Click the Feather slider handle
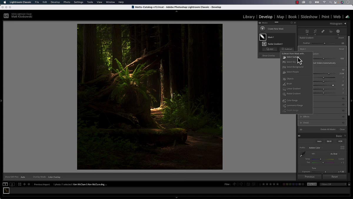This screenshot has width=353, height=199. pyautogui.click(x=324, y=43)
